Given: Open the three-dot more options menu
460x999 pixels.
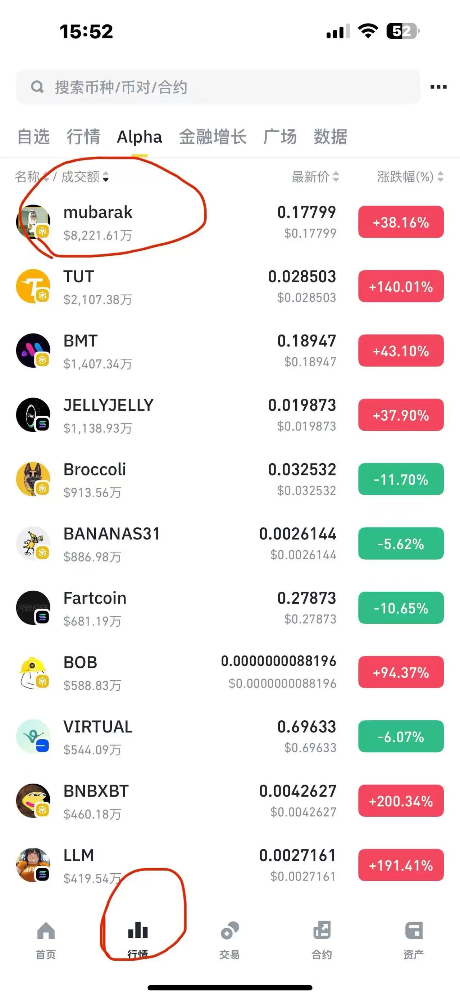Looking at the screenshot, I should [438, 87].
